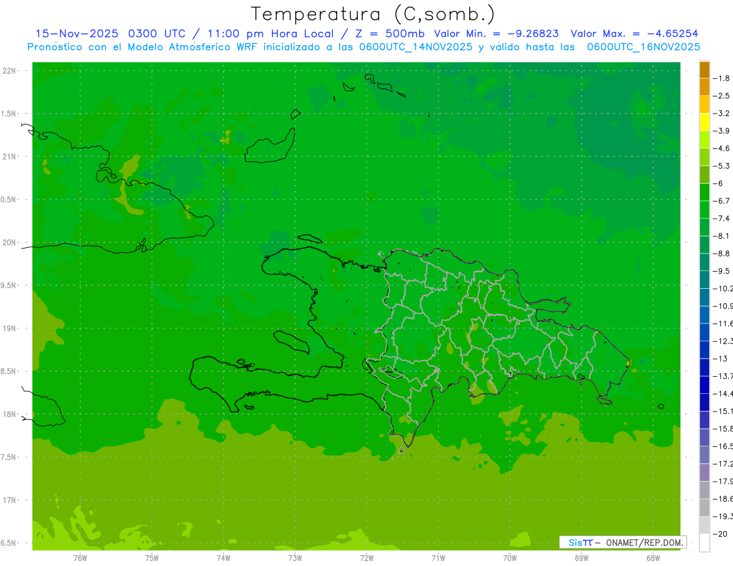Viewport: 733px width, 566px height.
Task: Click the '-3.2' color scale label
Action: [x=721, y=114]
